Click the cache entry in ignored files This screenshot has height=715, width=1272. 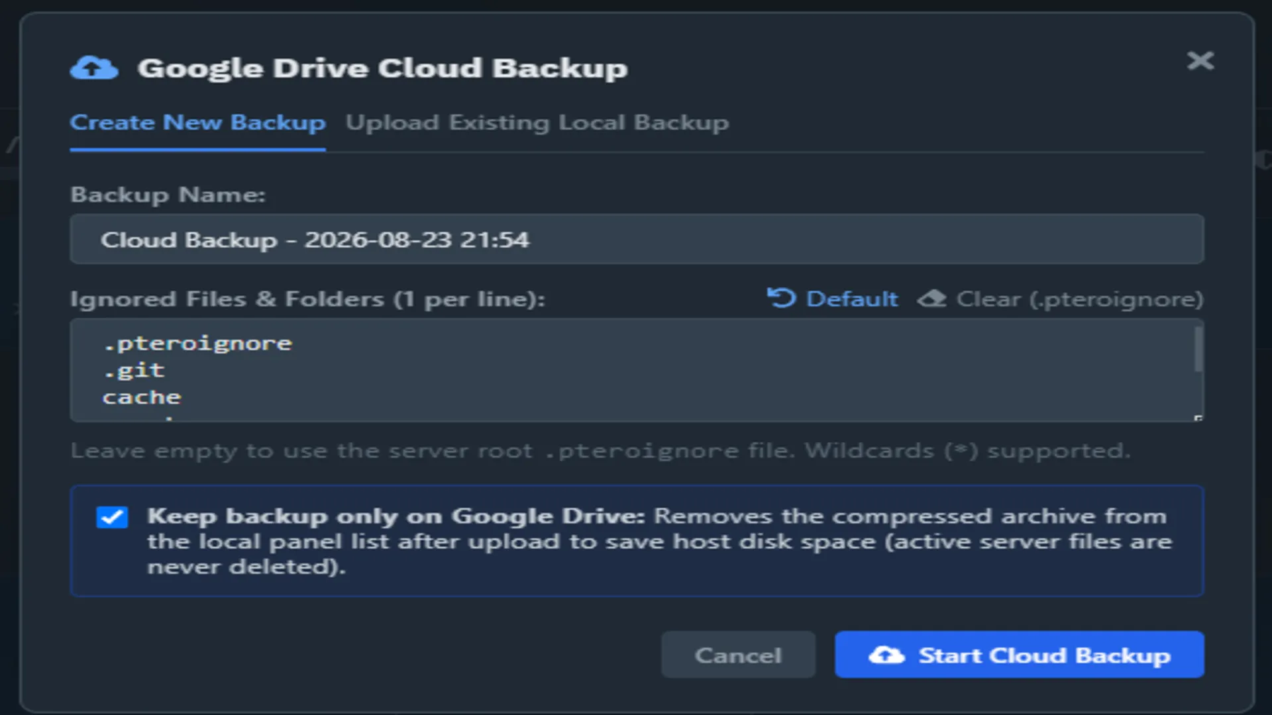click(x=142, y=397)
